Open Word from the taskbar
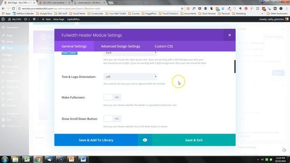 point(83,159)
